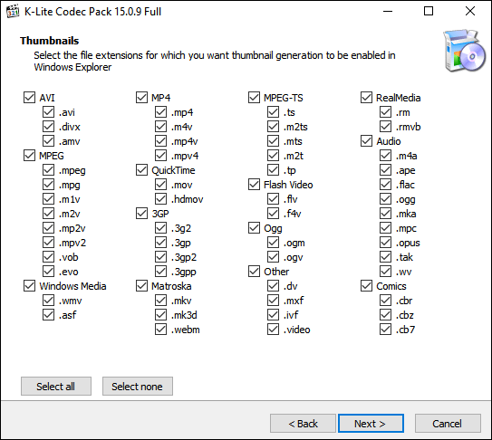
Task: Toggle the MPEG group checkbox
Action: click(x=30, y=155)
